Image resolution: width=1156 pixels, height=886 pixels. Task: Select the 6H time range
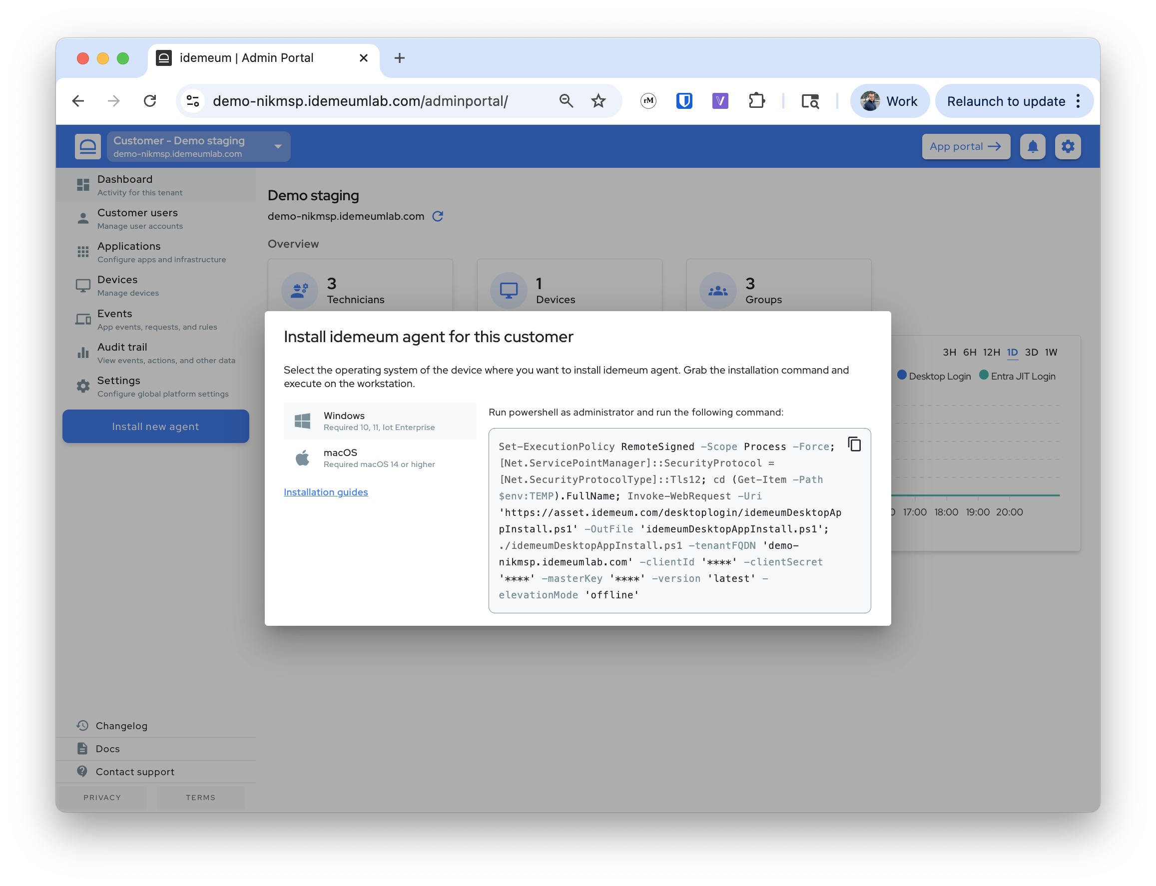pos(969,352)
